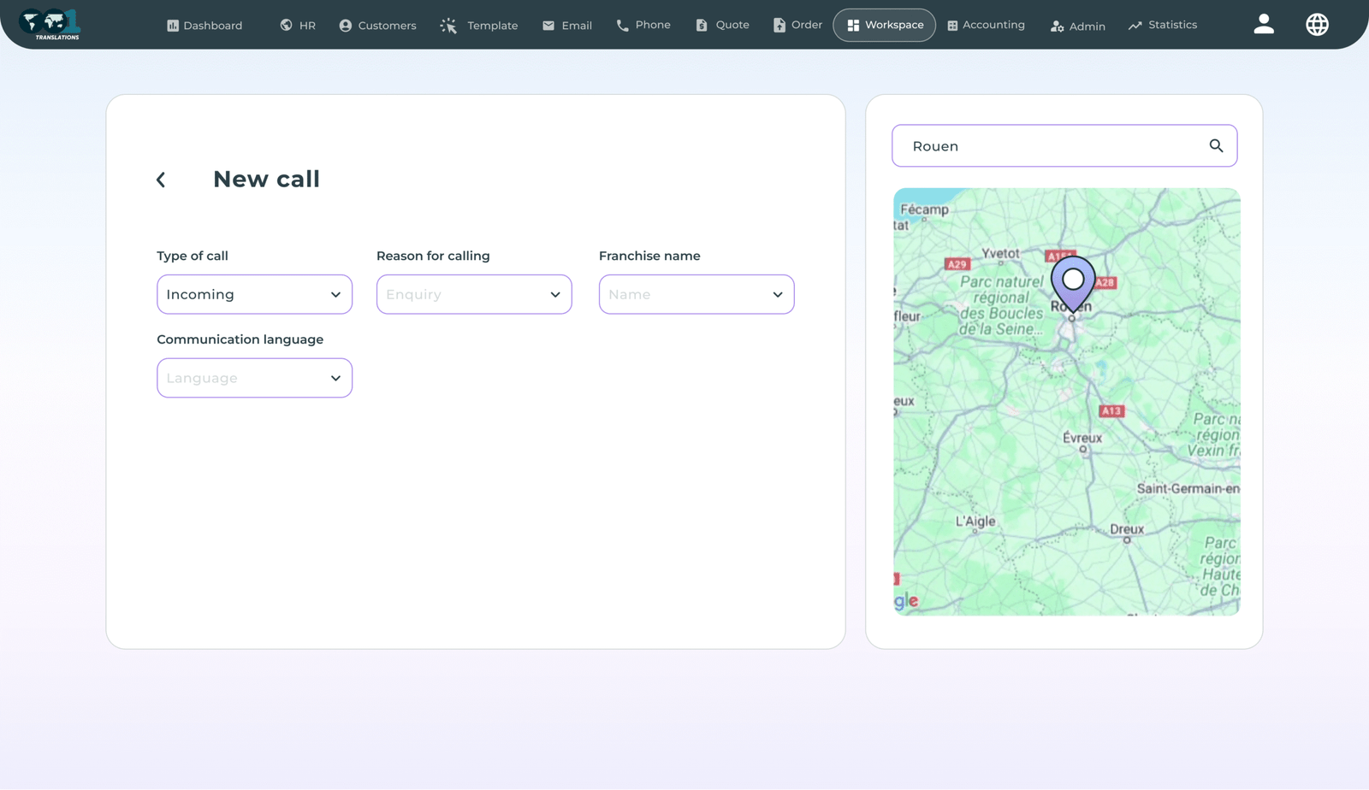The image size is (1369, 790).
Task: Open the Admin section
Action: [x=1077, y=26]
